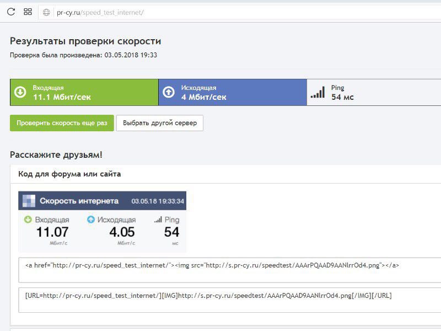Click Код для форума или сайта header
Viewport: 441px width, 331px height.
69,174
